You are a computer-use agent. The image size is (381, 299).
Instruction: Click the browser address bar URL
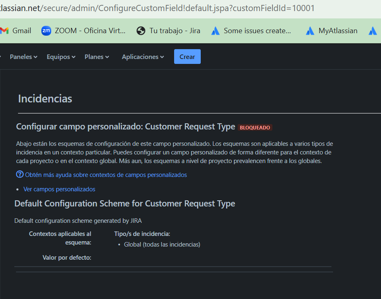pyautogui.click(x=157, y=8)
